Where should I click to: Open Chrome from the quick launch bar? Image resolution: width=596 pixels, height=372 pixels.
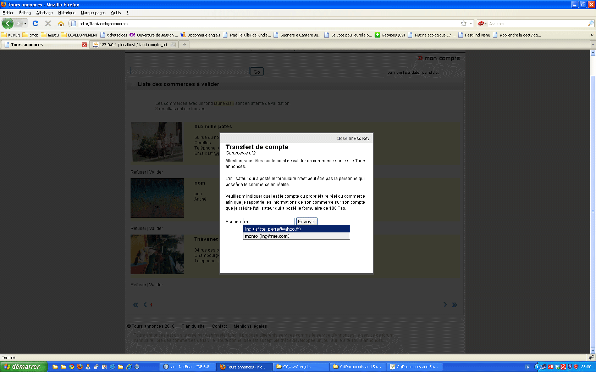coord(72,367)
